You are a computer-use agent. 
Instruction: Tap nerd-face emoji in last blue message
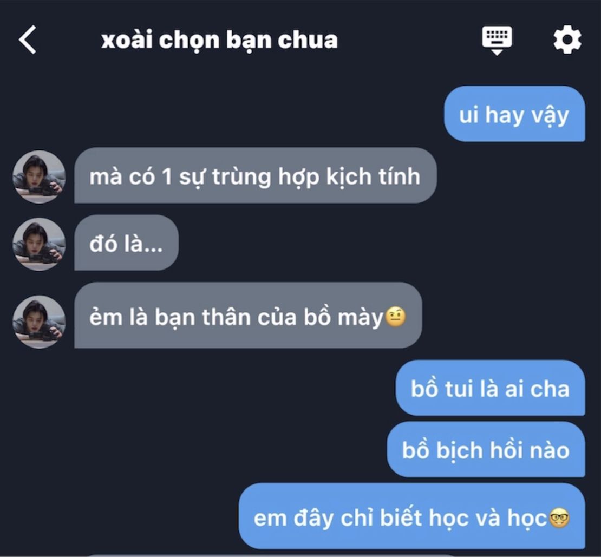coord(559,518)
